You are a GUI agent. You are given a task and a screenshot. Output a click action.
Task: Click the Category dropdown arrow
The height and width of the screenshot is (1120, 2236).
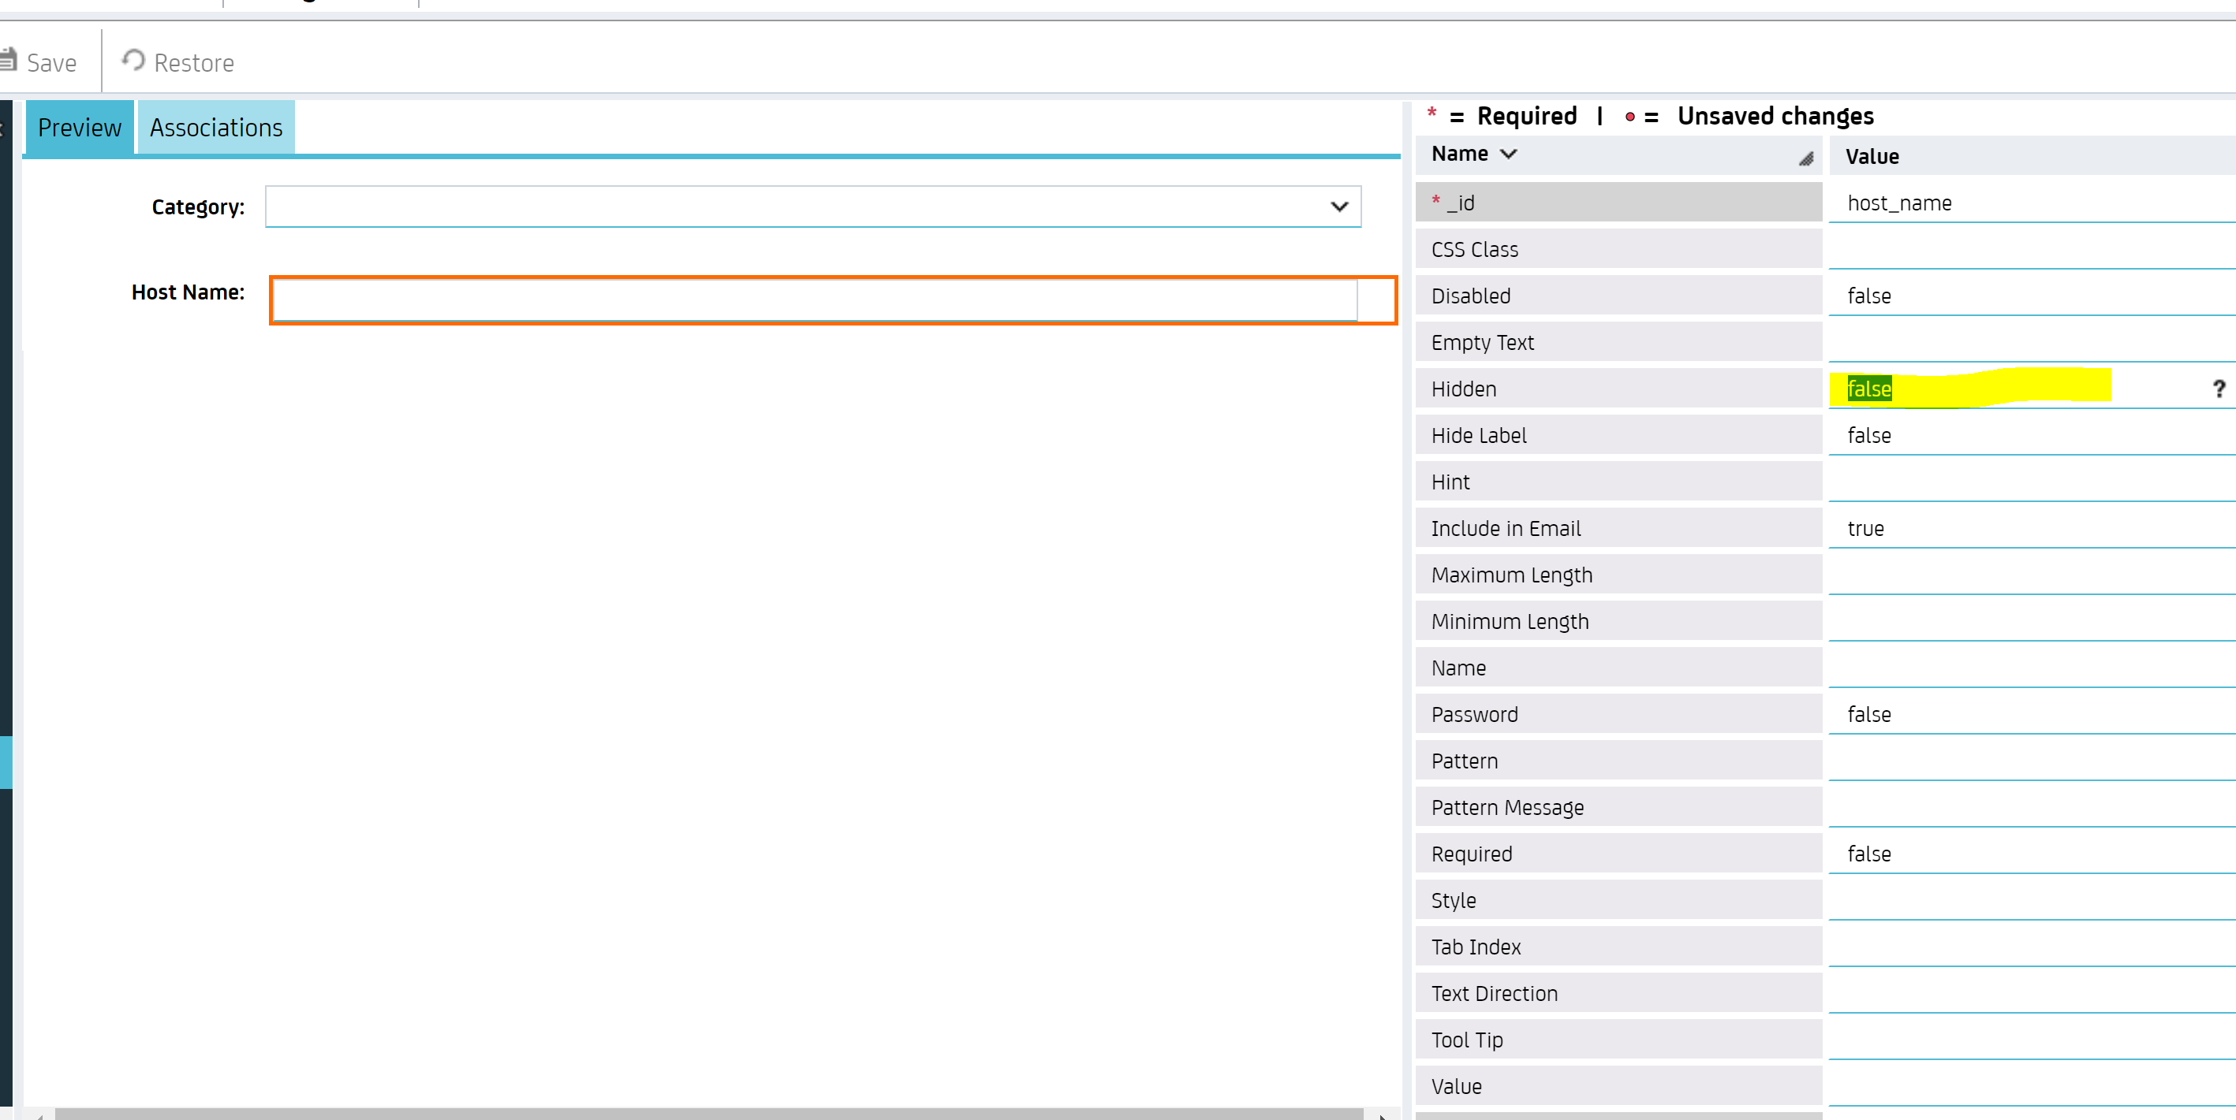pos(1340,207)
